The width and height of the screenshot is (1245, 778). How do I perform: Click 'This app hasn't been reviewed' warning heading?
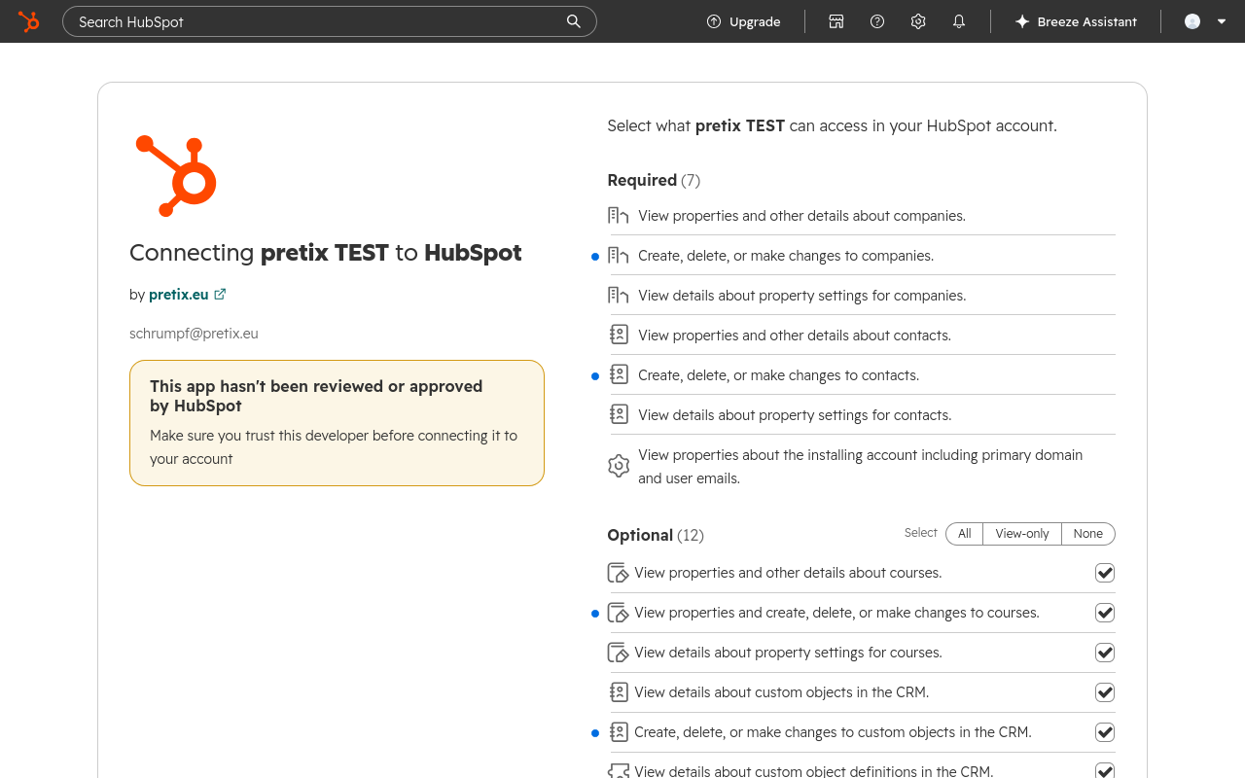tap(316, 396)
